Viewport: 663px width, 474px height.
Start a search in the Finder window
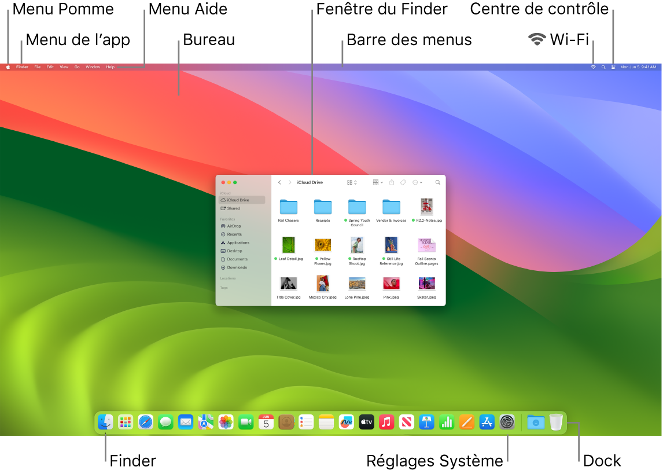pyautogui.click(x=437, y=182)
